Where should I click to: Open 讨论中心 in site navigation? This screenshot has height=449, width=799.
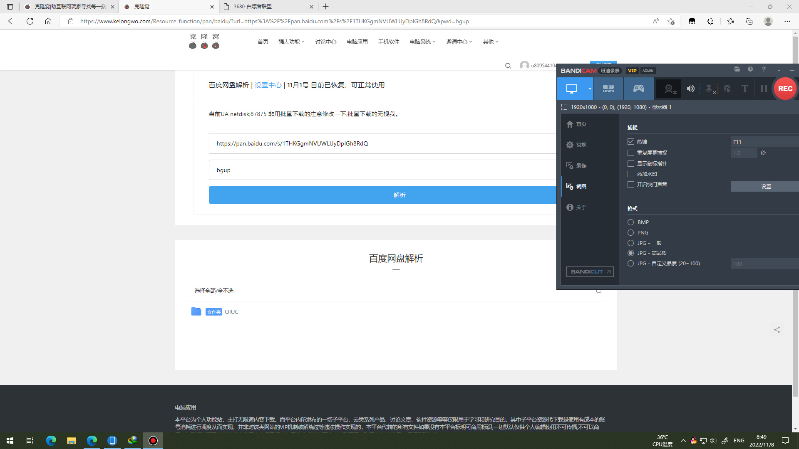pos(326,42)
